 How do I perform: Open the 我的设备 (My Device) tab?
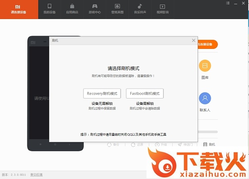[49, 9]
